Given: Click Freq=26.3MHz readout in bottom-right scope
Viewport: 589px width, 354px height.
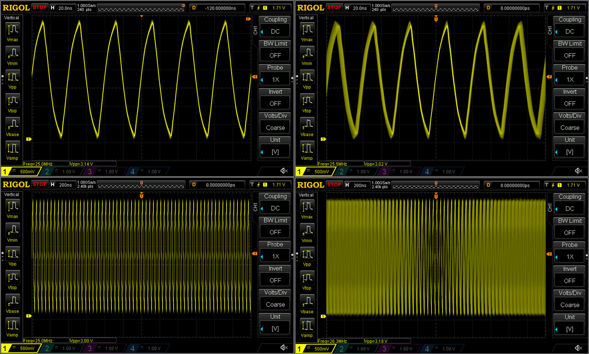Looking at the screenshot, I should coord(333,341).
